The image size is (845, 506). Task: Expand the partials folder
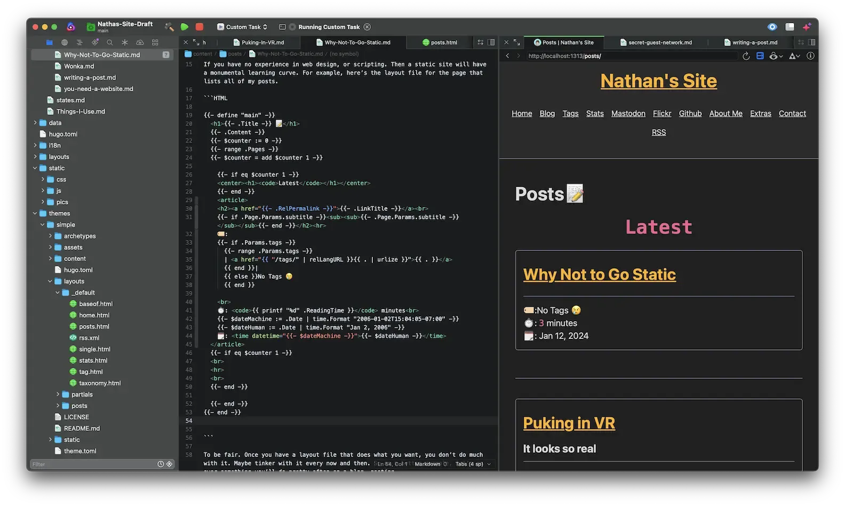click(x=58, y=394)
